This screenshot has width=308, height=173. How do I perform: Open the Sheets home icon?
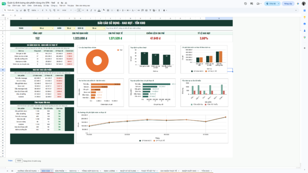click(x=3, y=3)
